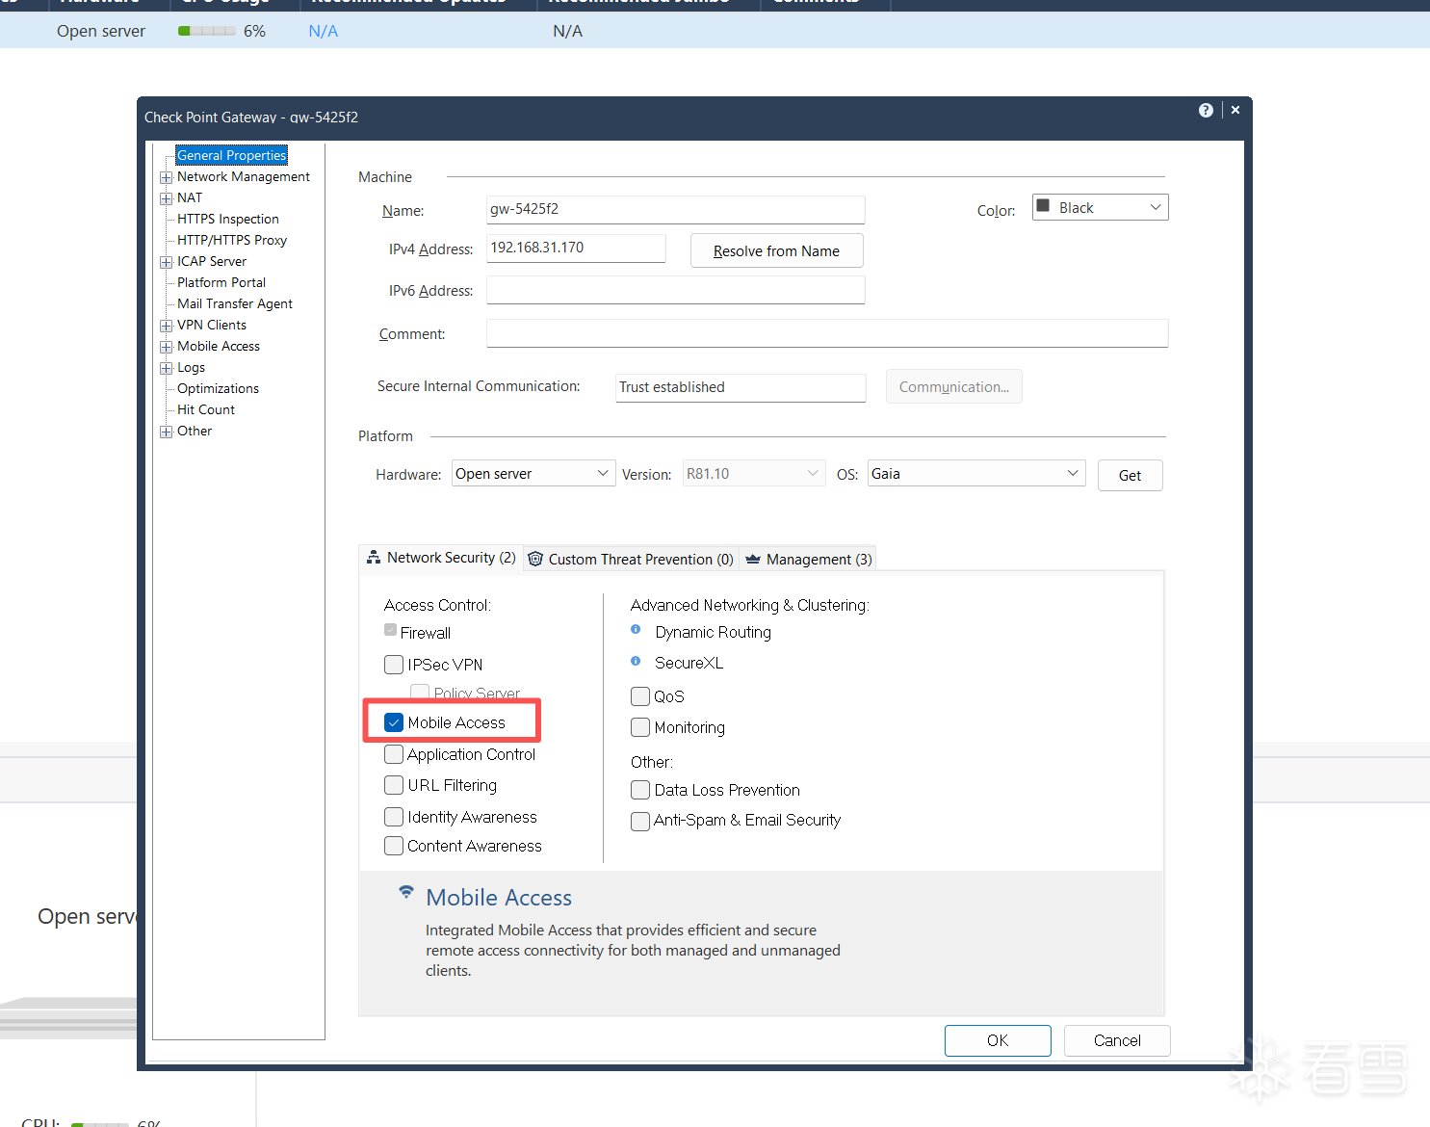Click the Trust established status field
1430x1127 pixels.
click(x=741, y=387)
